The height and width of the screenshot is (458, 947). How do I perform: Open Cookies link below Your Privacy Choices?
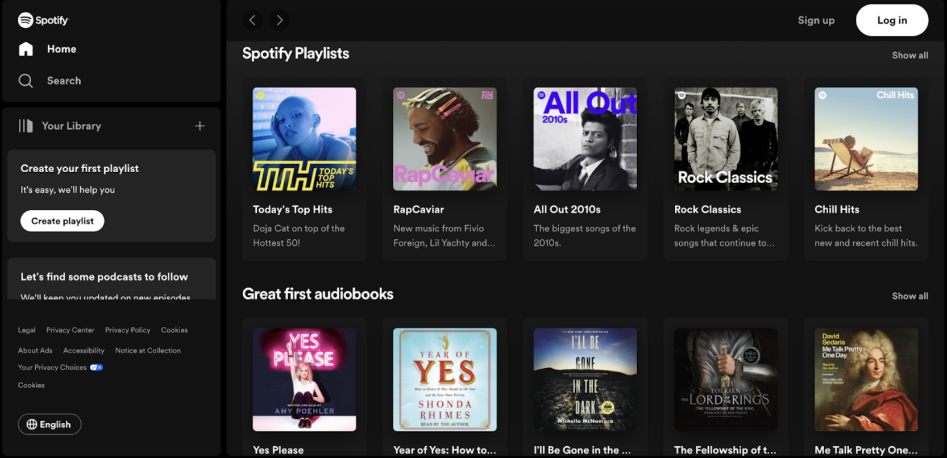click(31, 385)
